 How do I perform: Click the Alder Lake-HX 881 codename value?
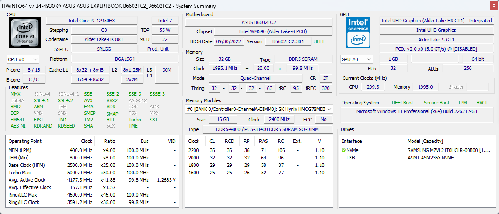tap(104, 39)
